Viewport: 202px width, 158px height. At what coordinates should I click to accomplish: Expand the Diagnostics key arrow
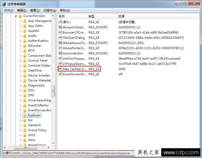pyautogui.click(x=21, y=85)
